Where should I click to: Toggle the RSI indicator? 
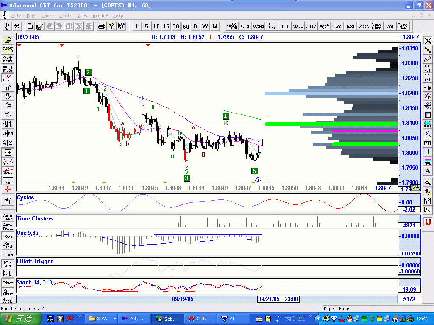351,26
